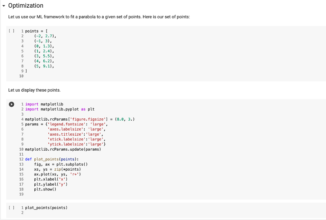
Task: Click the zip(*points) code line
Action: point(58,169)
